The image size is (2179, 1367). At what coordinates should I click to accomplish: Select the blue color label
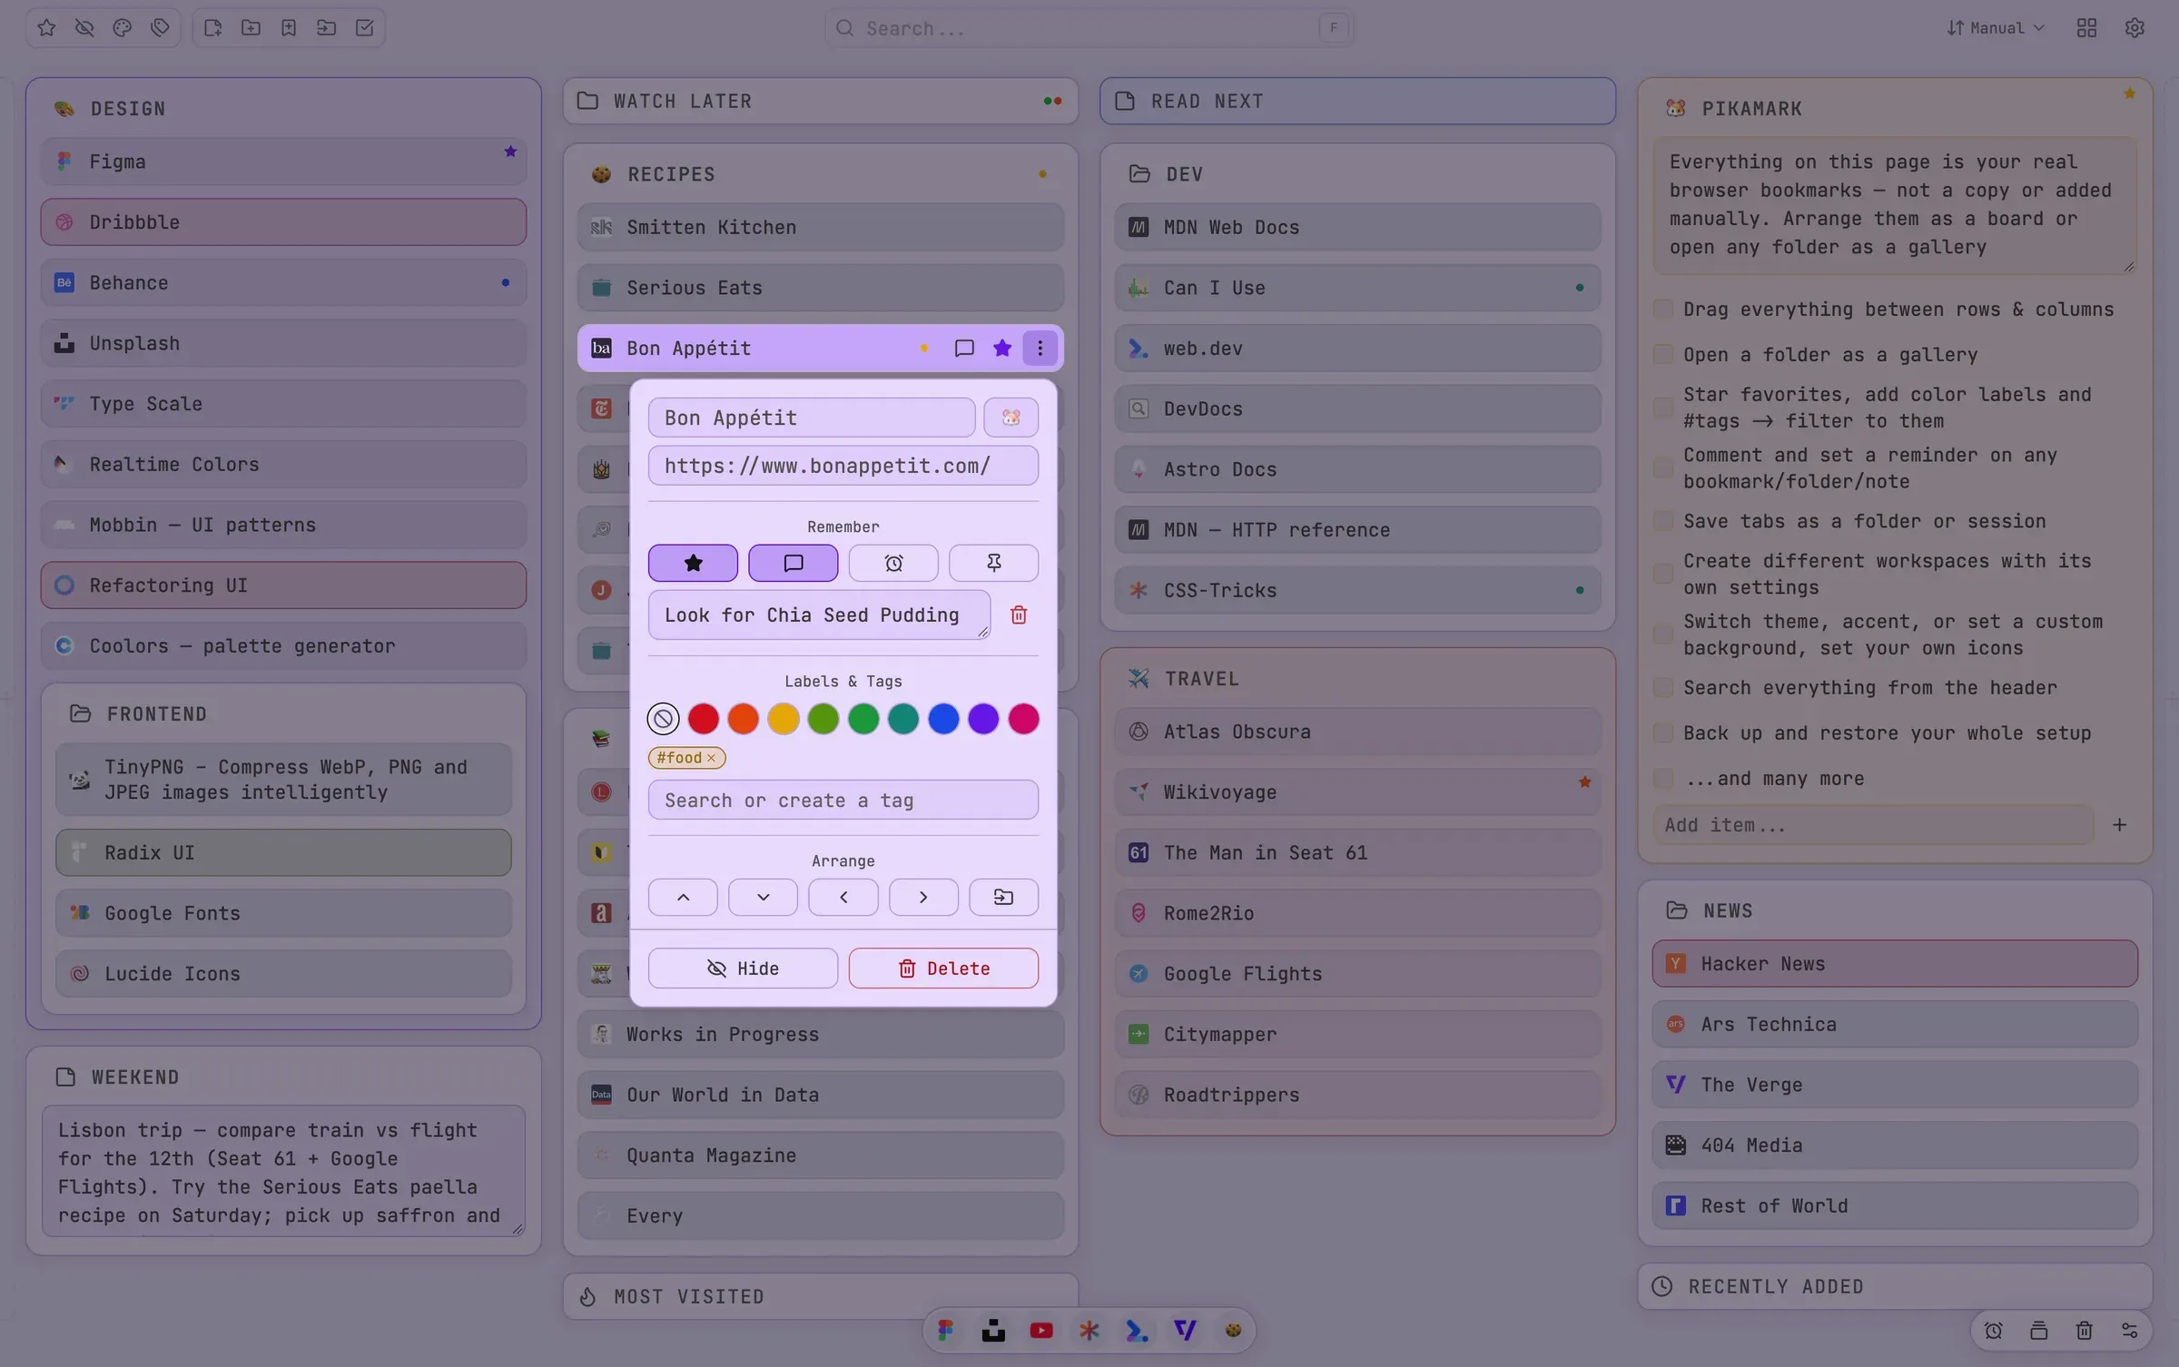coord(943,720)
